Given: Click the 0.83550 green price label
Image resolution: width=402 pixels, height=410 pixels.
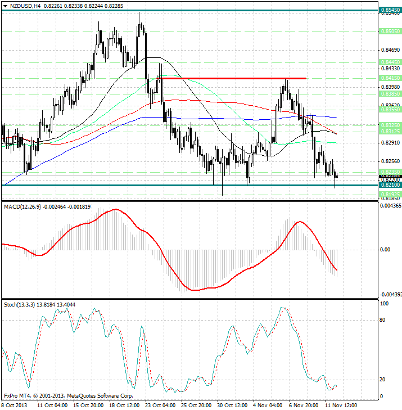Looking at the screenshot, I should 390,110.
